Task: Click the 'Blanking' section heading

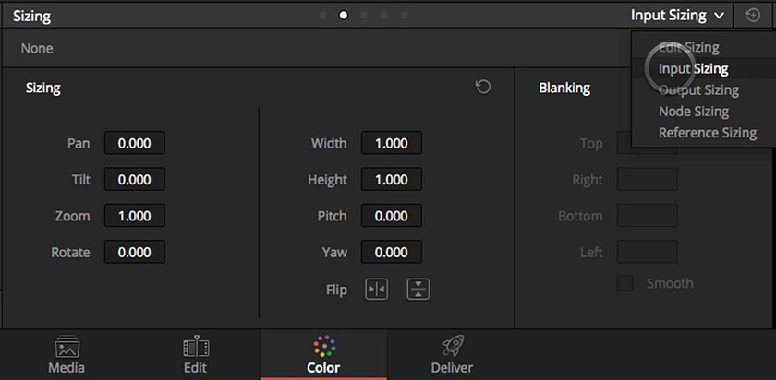Action: pos(564,88)
